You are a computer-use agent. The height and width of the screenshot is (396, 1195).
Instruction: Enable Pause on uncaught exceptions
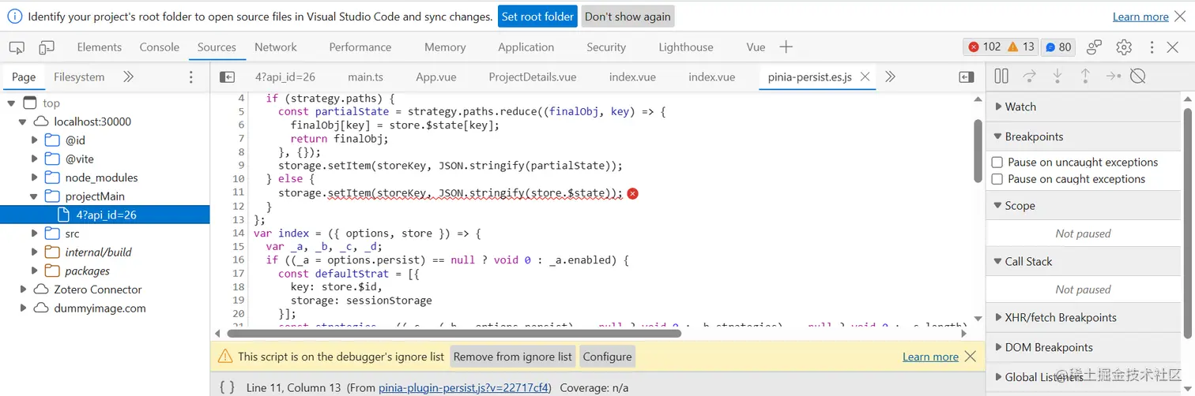[x=998, y=162]
